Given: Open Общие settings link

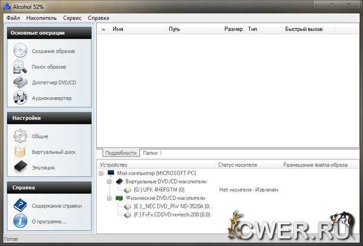Looking at the screenshot, I should [x=40, y=136].
